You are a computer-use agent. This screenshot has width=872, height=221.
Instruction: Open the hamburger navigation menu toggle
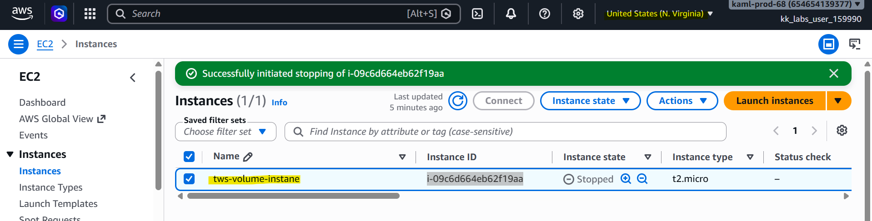click(19, 44)
